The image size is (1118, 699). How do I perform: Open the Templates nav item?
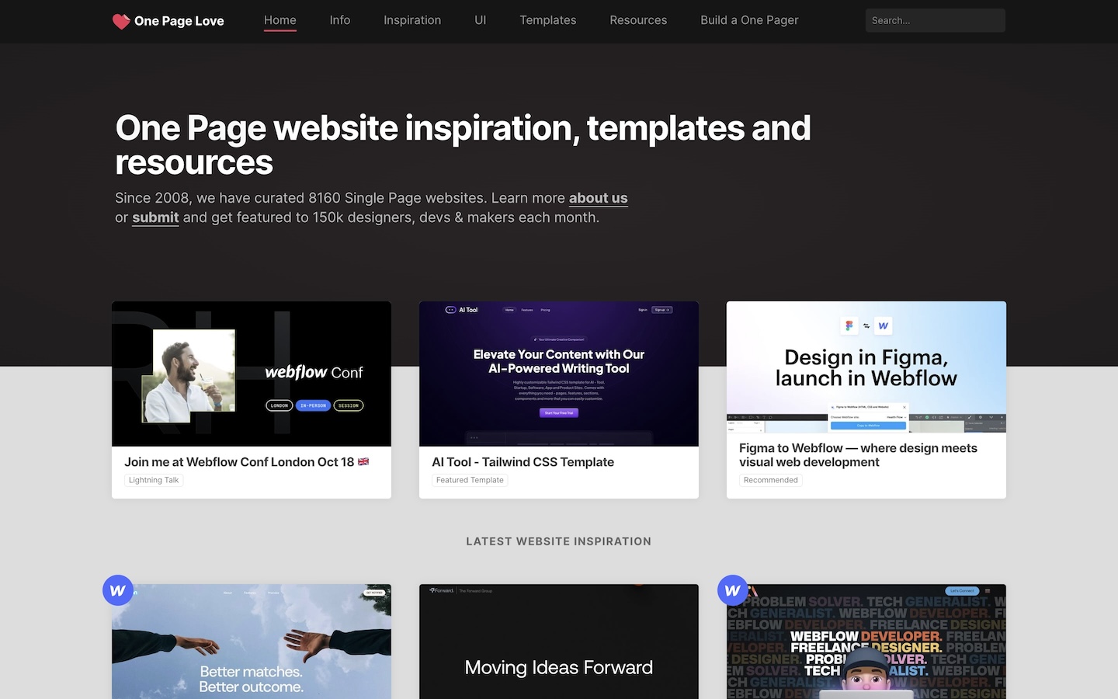pyautogui.click(x=548, y=20)
